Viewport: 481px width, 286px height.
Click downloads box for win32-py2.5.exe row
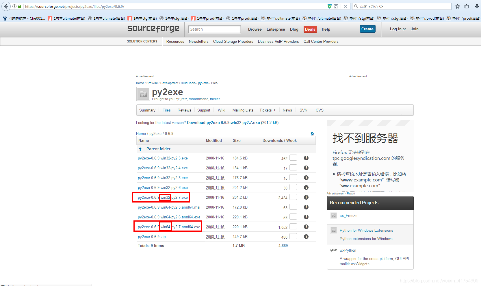293,158
